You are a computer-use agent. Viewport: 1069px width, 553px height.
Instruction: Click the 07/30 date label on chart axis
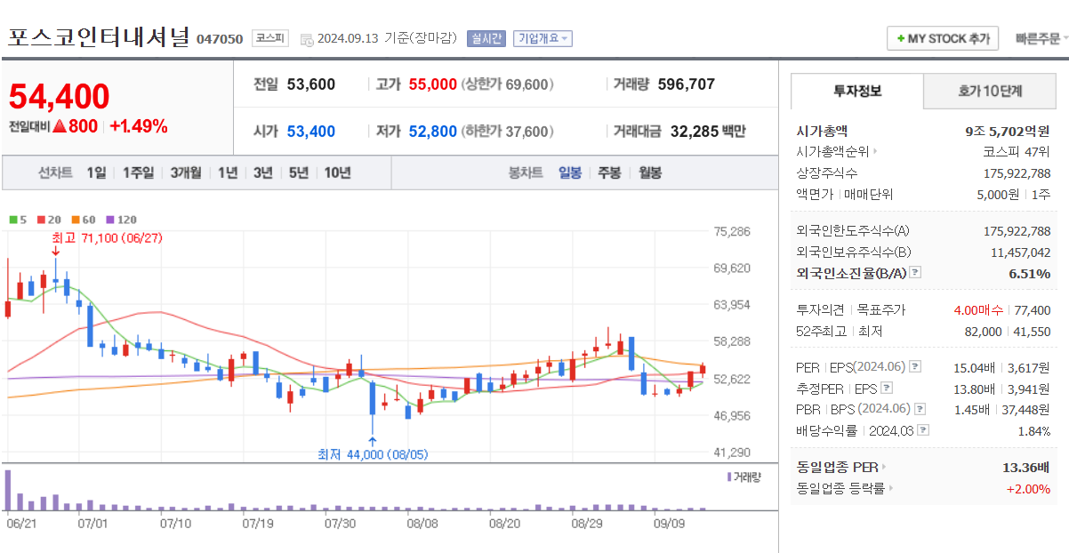pos(341,524)
